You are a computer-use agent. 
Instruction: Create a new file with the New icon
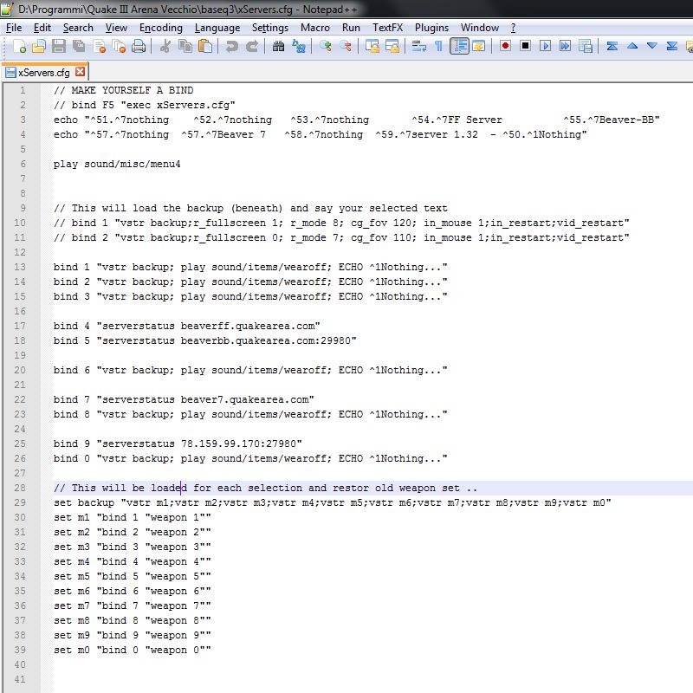pos(19,46)
